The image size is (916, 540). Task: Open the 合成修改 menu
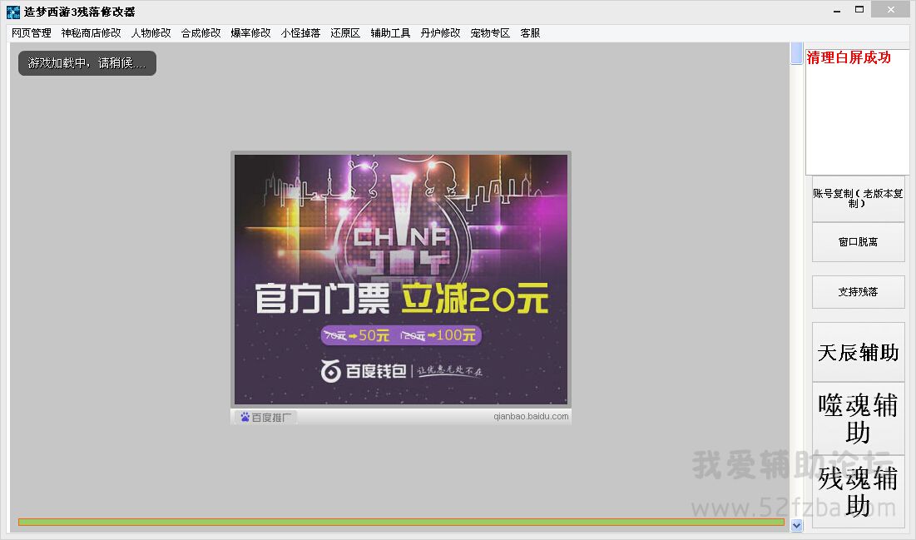pos(201,33)
